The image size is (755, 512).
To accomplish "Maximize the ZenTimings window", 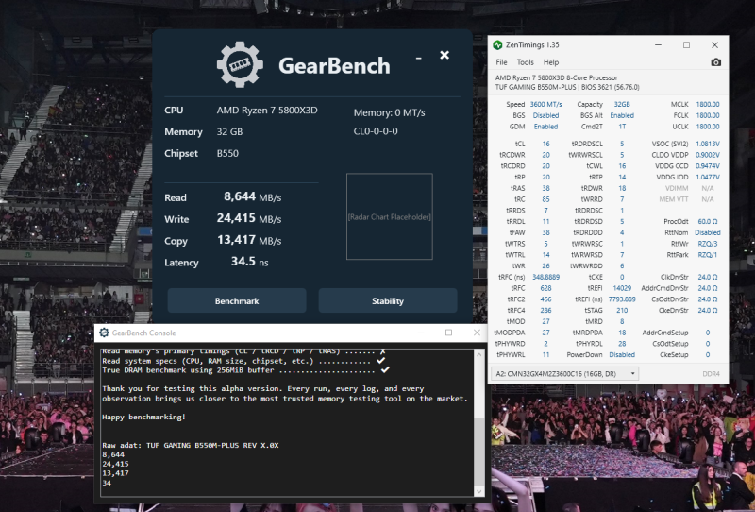I will coord(687,44).
